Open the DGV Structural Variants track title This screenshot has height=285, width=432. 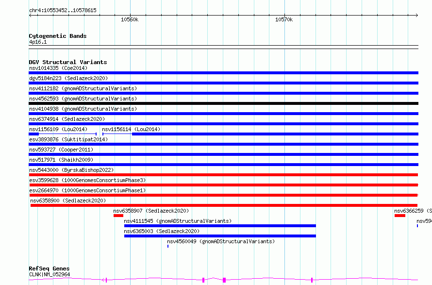[x=68, y=62]
